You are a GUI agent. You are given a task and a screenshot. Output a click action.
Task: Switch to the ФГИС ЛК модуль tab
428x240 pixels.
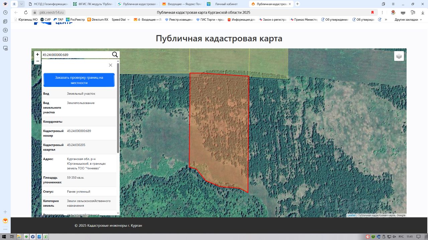[x=92, y=4]
